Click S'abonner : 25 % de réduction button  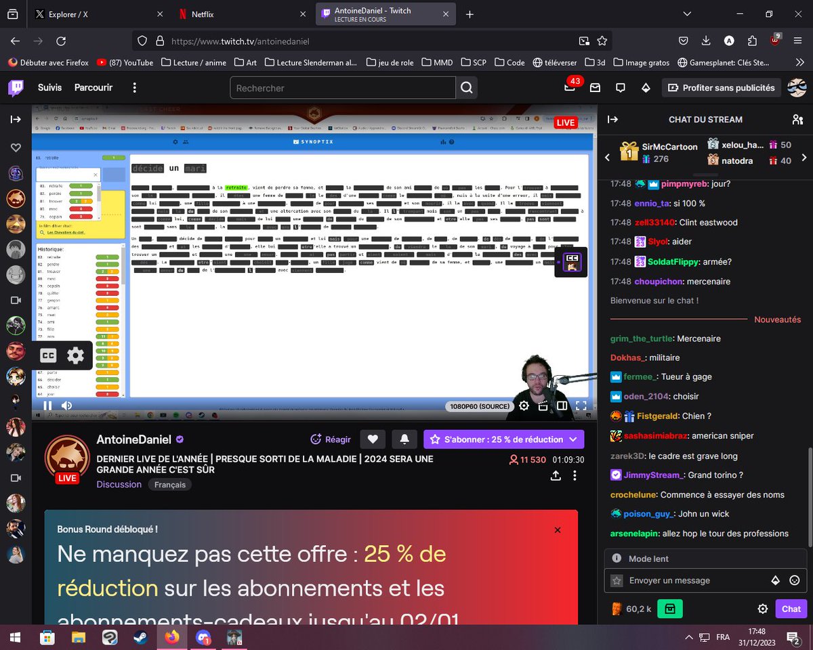click(503, 439)
